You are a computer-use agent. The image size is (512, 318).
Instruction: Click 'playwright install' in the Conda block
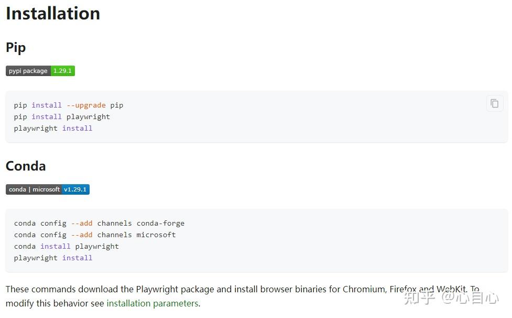point(53,258)
